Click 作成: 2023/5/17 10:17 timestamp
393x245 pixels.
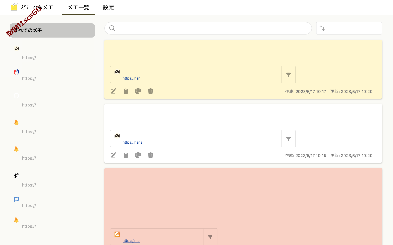(305, 92)
